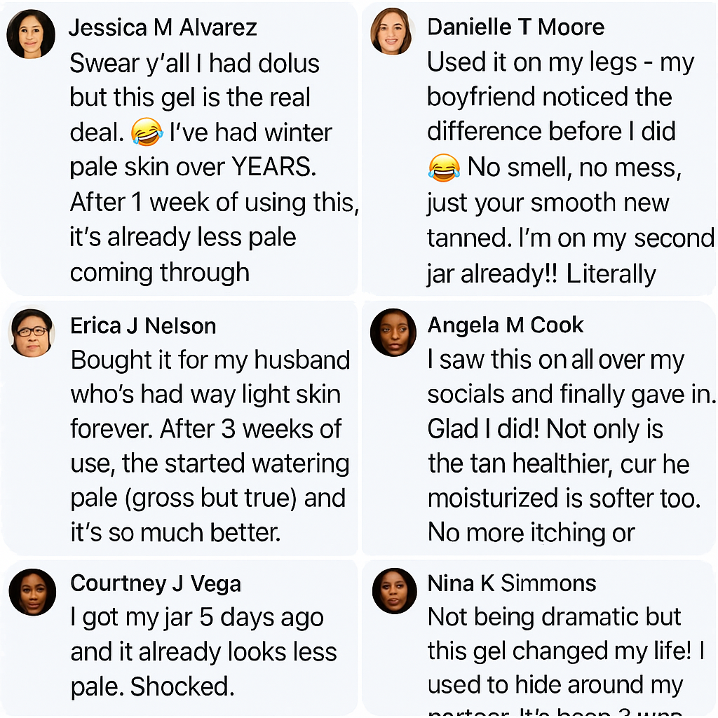This screenshot has height=718, width=718.
Task: Open Angela M Cook's avatar photo
Action: pyautogui.click(x=393, y=332)
